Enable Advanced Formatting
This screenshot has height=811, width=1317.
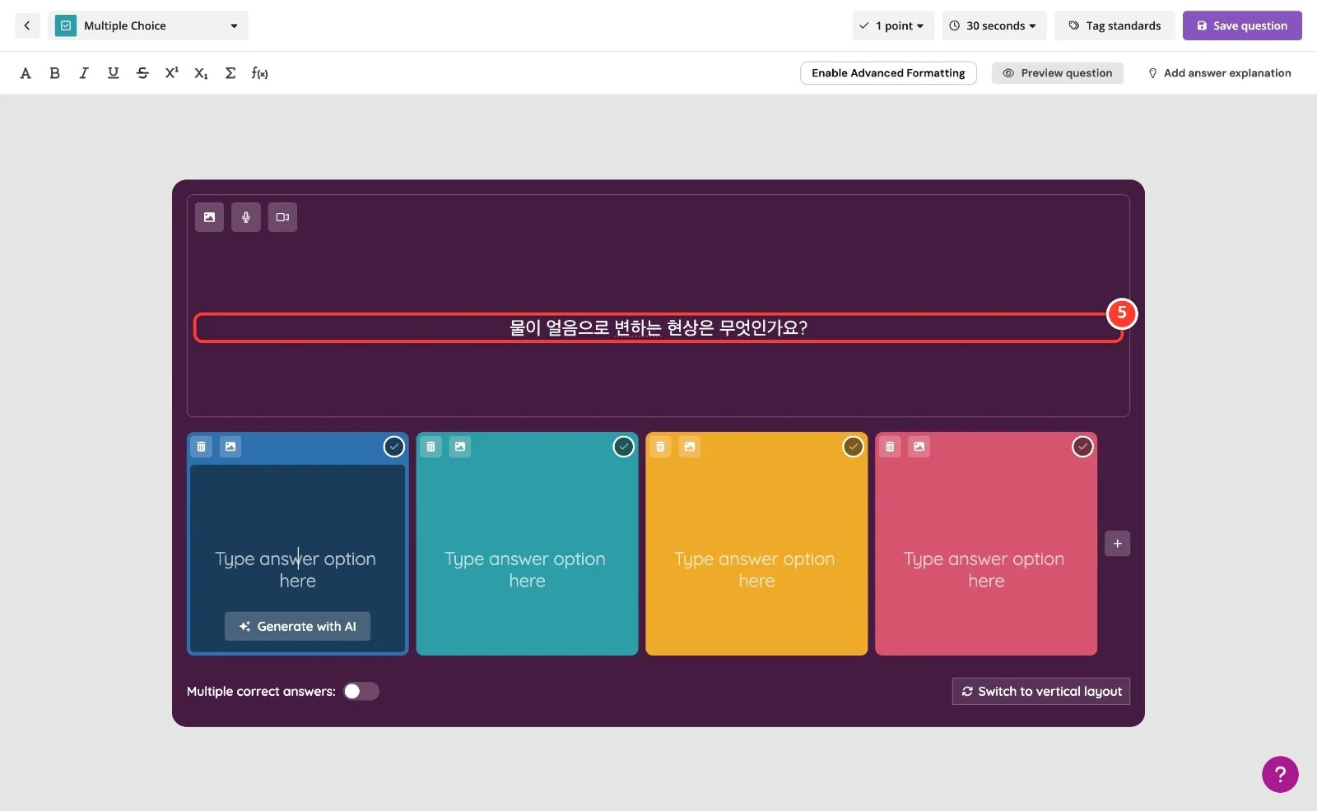click(888, 73)
